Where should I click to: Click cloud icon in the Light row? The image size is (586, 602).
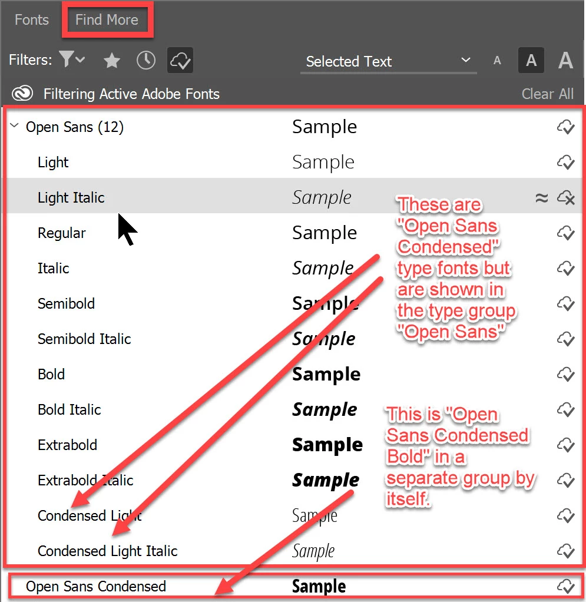click(565, 163)
